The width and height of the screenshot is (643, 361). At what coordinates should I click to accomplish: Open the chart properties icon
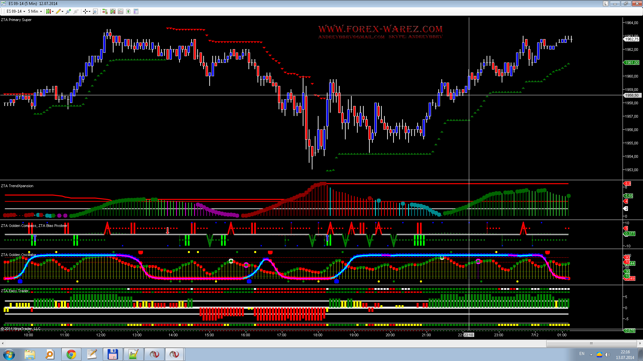click(136, 11)
